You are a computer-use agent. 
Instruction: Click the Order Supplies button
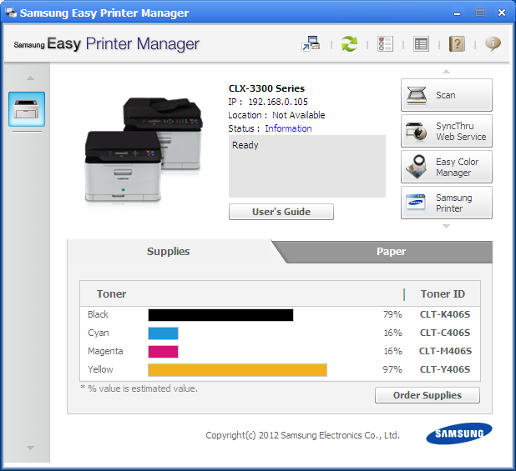pos(427,395)
